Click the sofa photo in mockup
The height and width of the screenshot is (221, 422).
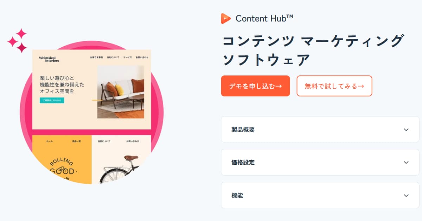coord(121,92)
